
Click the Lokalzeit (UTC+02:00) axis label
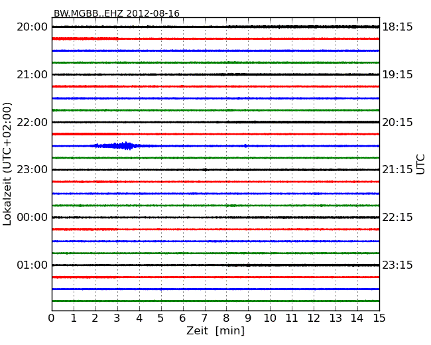[x=7, y=164]
